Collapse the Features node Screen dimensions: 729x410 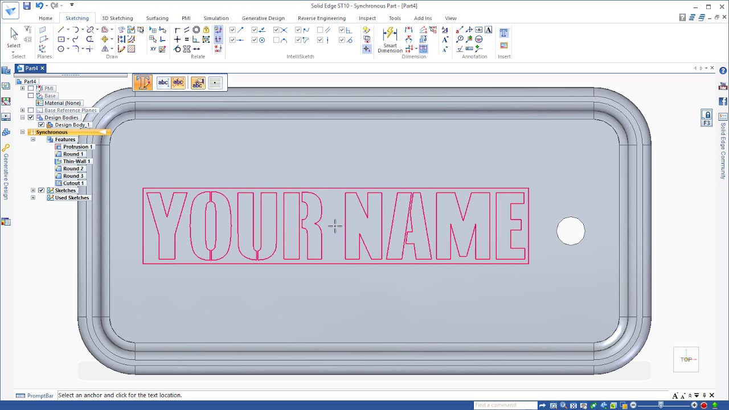tap(32, 140)
